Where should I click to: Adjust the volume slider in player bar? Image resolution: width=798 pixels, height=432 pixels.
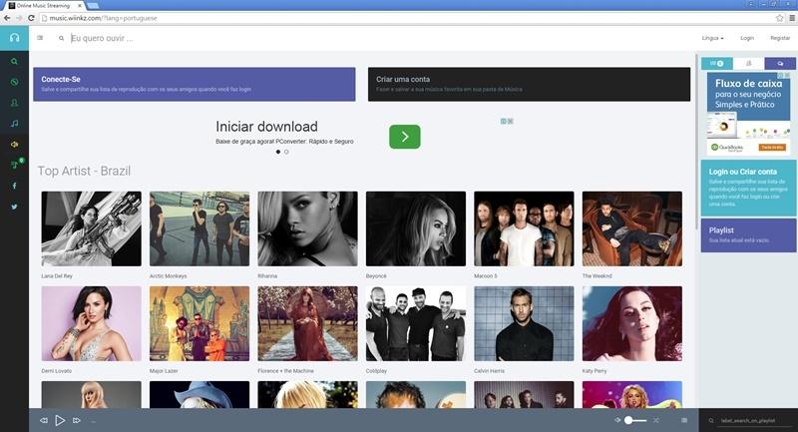pos(634,420)
